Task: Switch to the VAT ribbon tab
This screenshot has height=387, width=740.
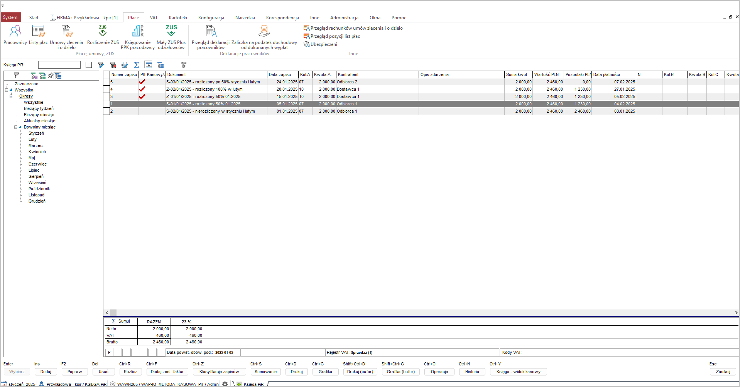Action: (x=154, y=18)
